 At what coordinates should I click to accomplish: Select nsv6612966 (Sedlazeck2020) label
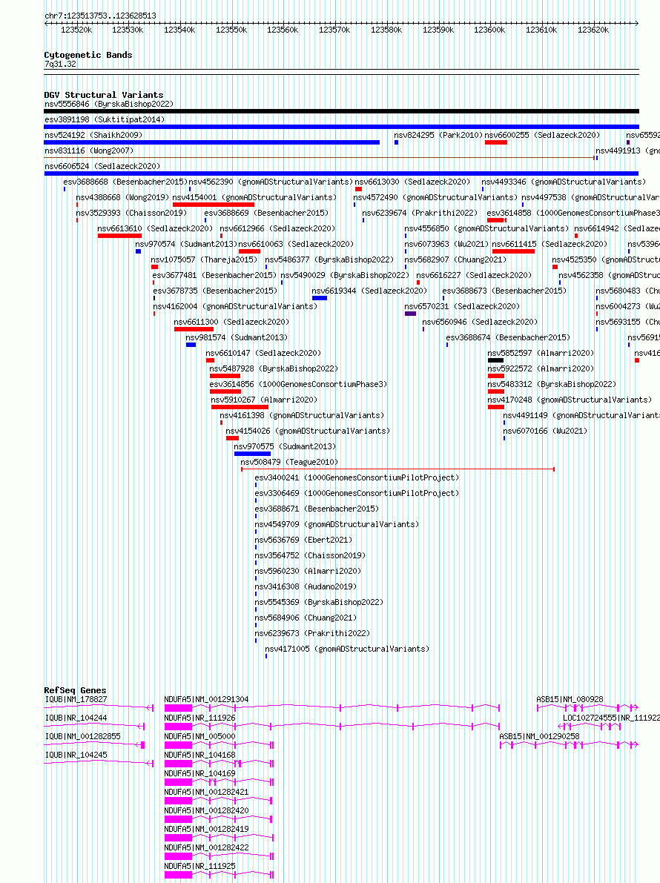(x=277, y=228)
